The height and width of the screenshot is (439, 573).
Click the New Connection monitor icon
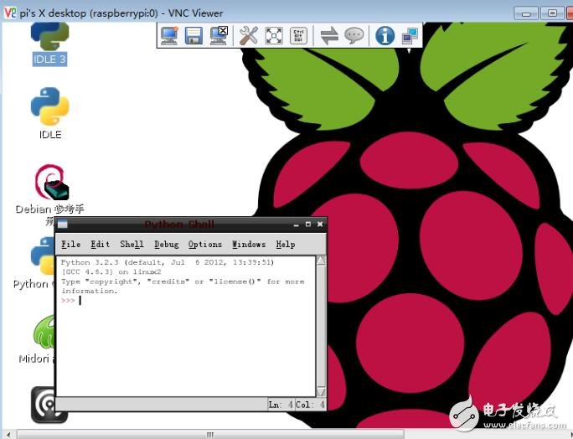(170, 35)
